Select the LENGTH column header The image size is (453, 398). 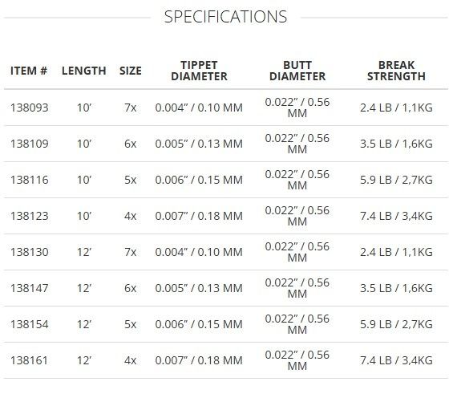(x=83, y=71)
